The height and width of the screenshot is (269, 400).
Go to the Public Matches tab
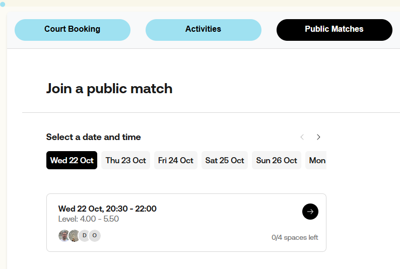pos(334,29)
